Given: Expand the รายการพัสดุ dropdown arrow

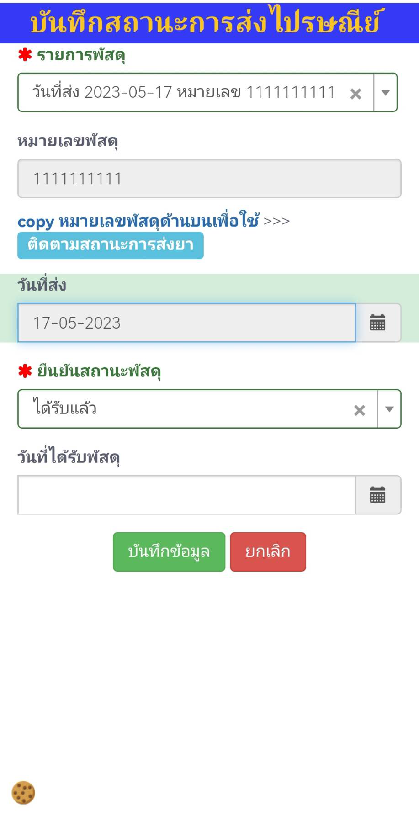Looking at the screenshot, I should pyautogui.click(x=385, y=93).
